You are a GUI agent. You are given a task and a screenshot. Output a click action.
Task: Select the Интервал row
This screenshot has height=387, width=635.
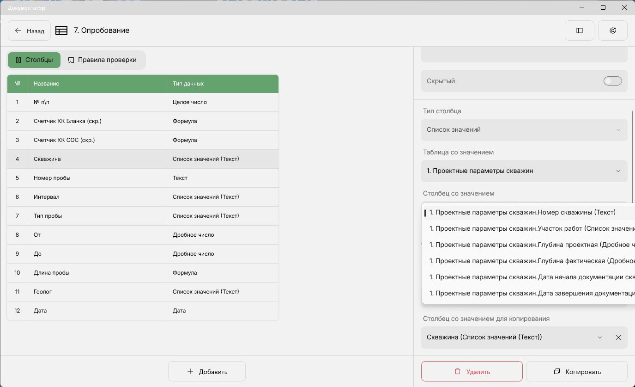coord(143,197)
